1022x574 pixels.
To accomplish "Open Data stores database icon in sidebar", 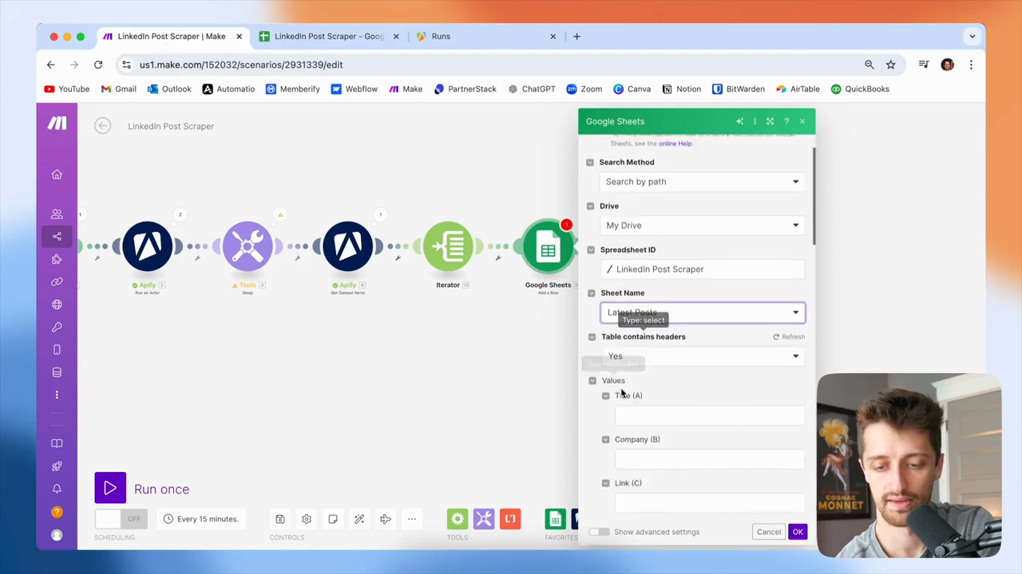I will tap(57, 372).
